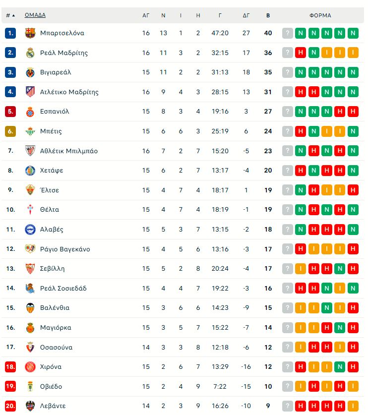368x415 pixels.
Task: Click Barcelona's gray upcoming match badge
Action: [288, 33]
